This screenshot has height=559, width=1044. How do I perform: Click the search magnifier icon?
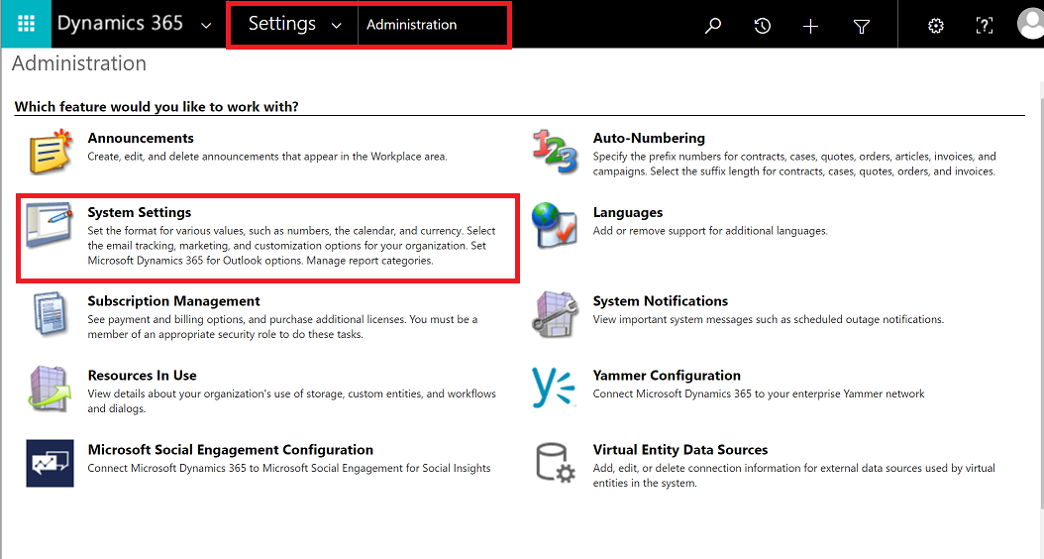coord(713,26)
